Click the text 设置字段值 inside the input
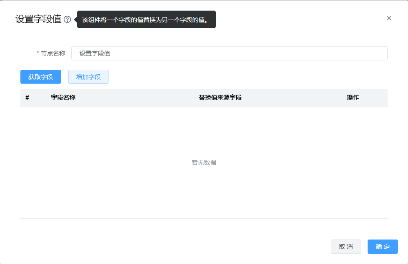408x264 pixels. tap(95, 53)
